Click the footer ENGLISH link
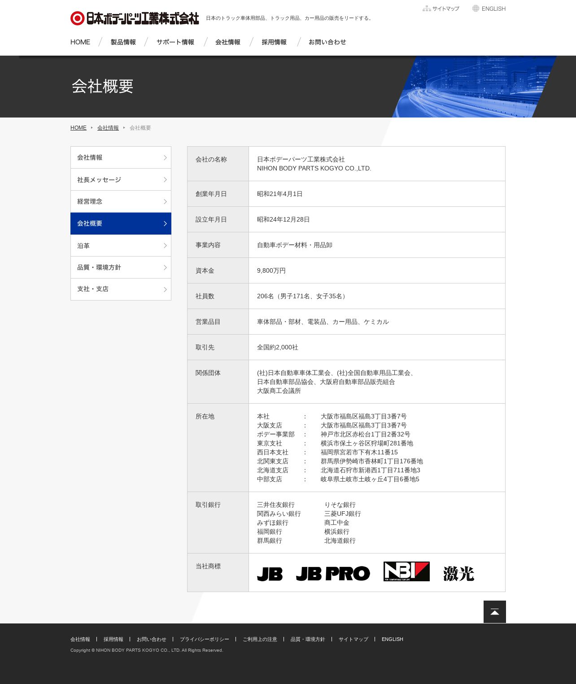The image size is (576, 684). click(393, 639)
